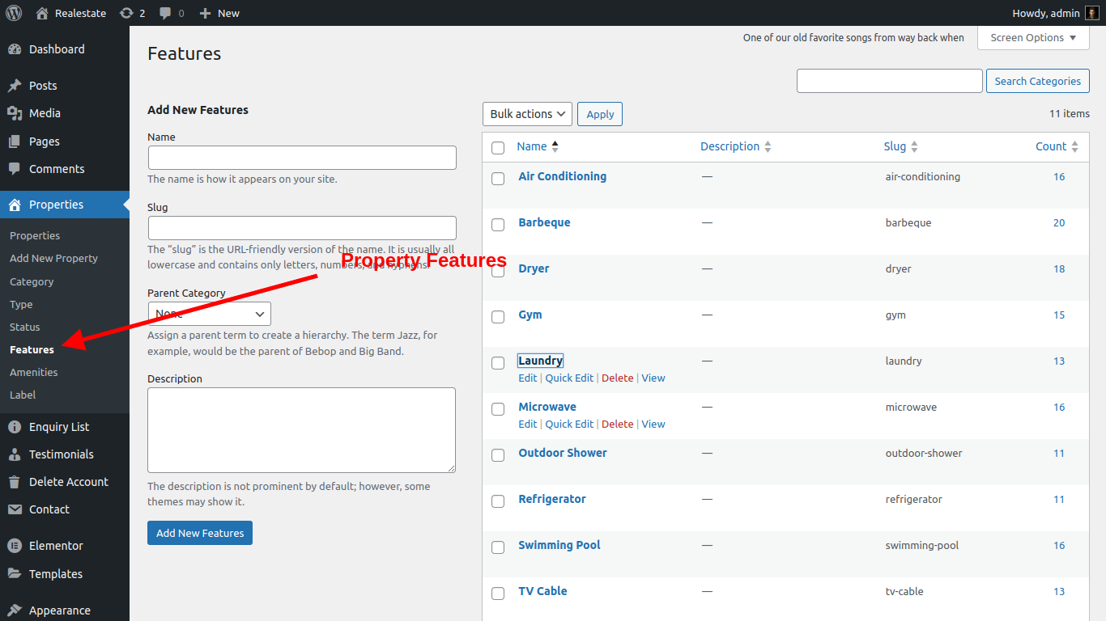Click the Add New Features button
Screen dimensions: 1106x621
click(x=200, y=533)
